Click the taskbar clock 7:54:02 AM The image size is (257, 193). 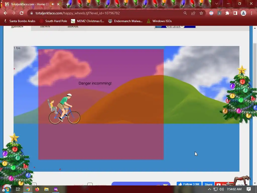tap(234, 189)
